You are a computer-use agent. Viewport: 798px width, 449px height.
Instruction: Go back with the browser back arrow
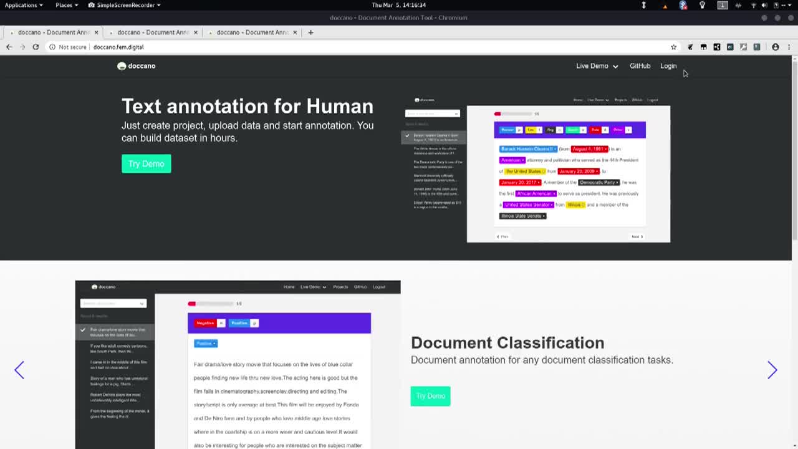pos(9,47)
